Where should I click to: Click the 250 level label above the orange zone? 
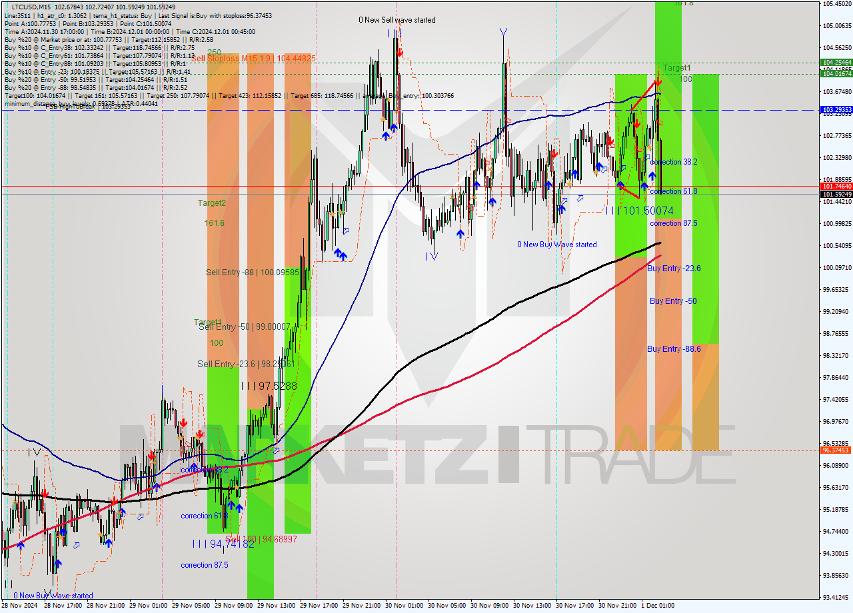[214, 52]
